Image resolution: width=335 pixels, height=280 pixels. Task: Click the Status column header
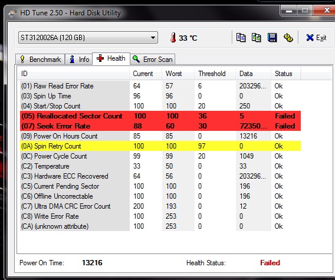(x=286, y=74)
